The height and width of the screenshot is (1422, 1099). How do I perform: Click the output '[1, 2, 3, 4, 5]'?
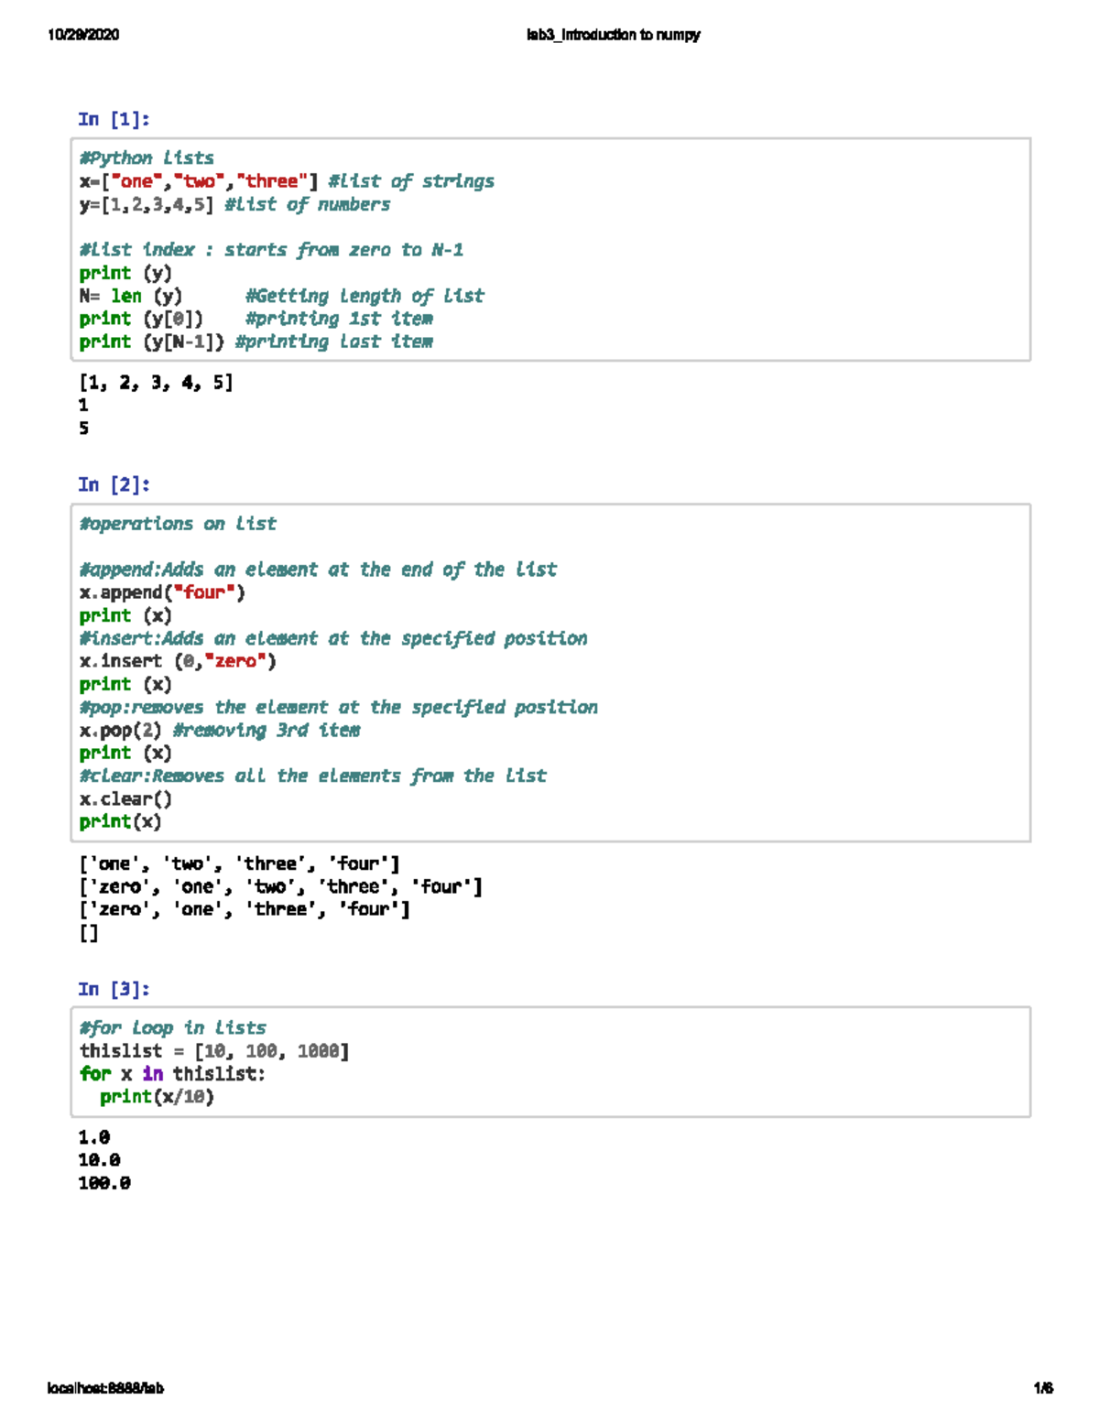click(156, 383)
